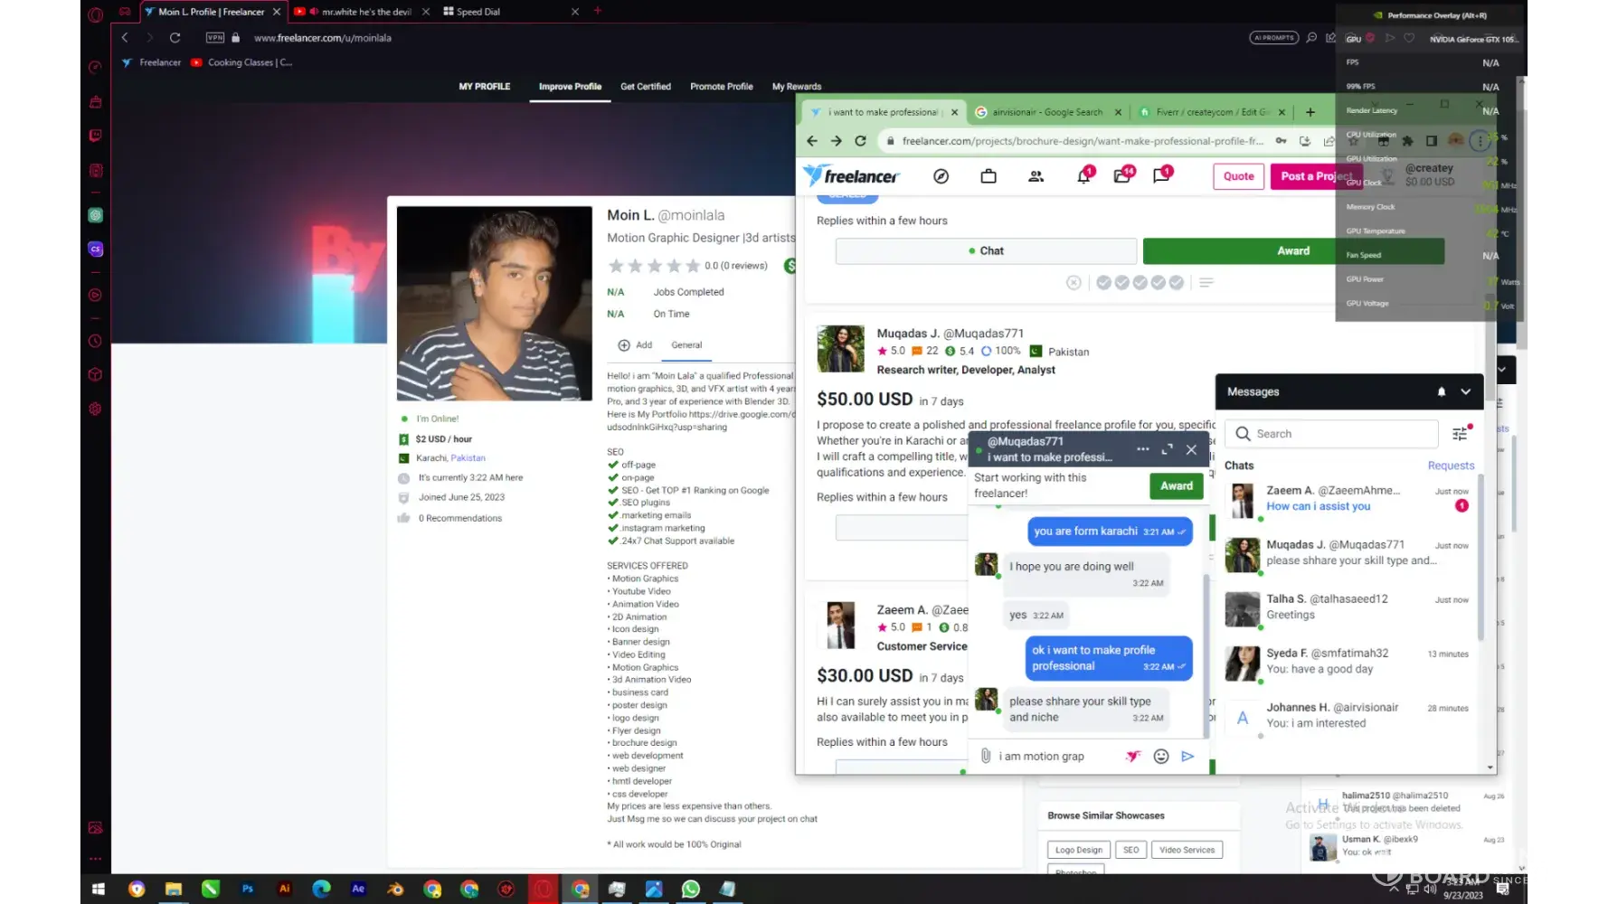The width and height of the screenshot is (1608, 904).
Task: Click the Post a Project button
Action: pos(1315,176)
